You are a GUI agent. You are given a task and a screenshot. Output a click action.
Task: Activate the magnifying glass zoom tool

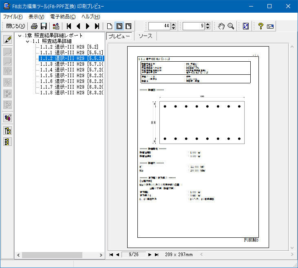coord(231,26)
